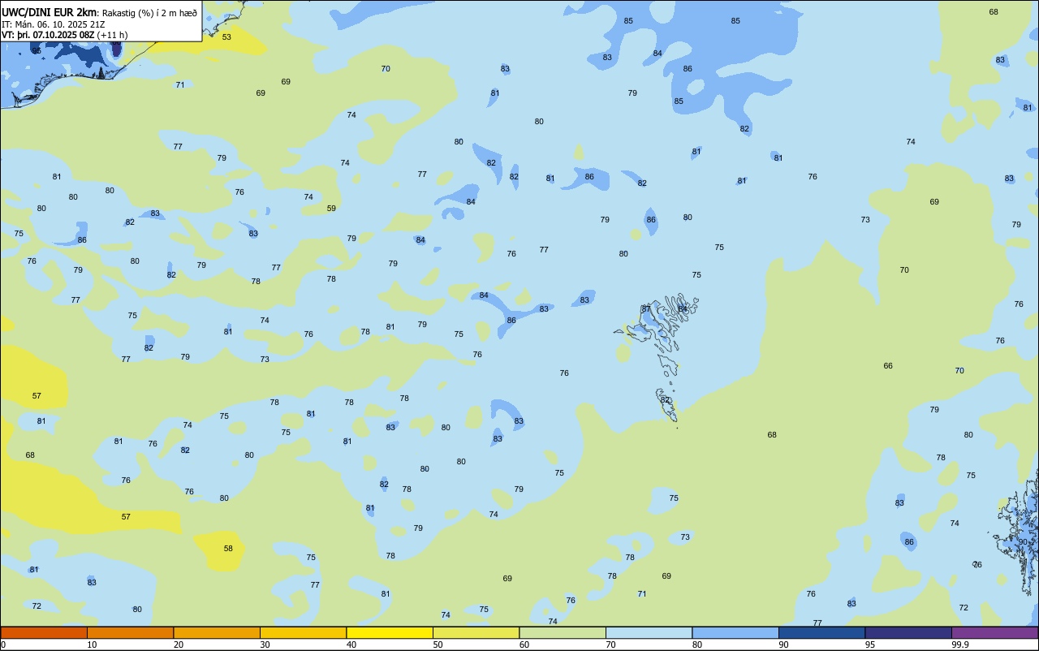Click the 50 legend tick label
Viewport: 1039px width, 651px height.
[x=438, y=645]
